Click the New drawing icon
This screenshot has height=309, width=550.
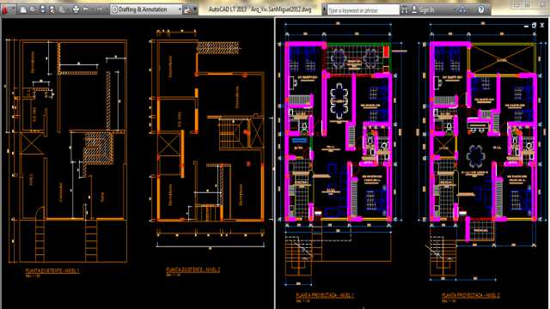coord(23,9)
